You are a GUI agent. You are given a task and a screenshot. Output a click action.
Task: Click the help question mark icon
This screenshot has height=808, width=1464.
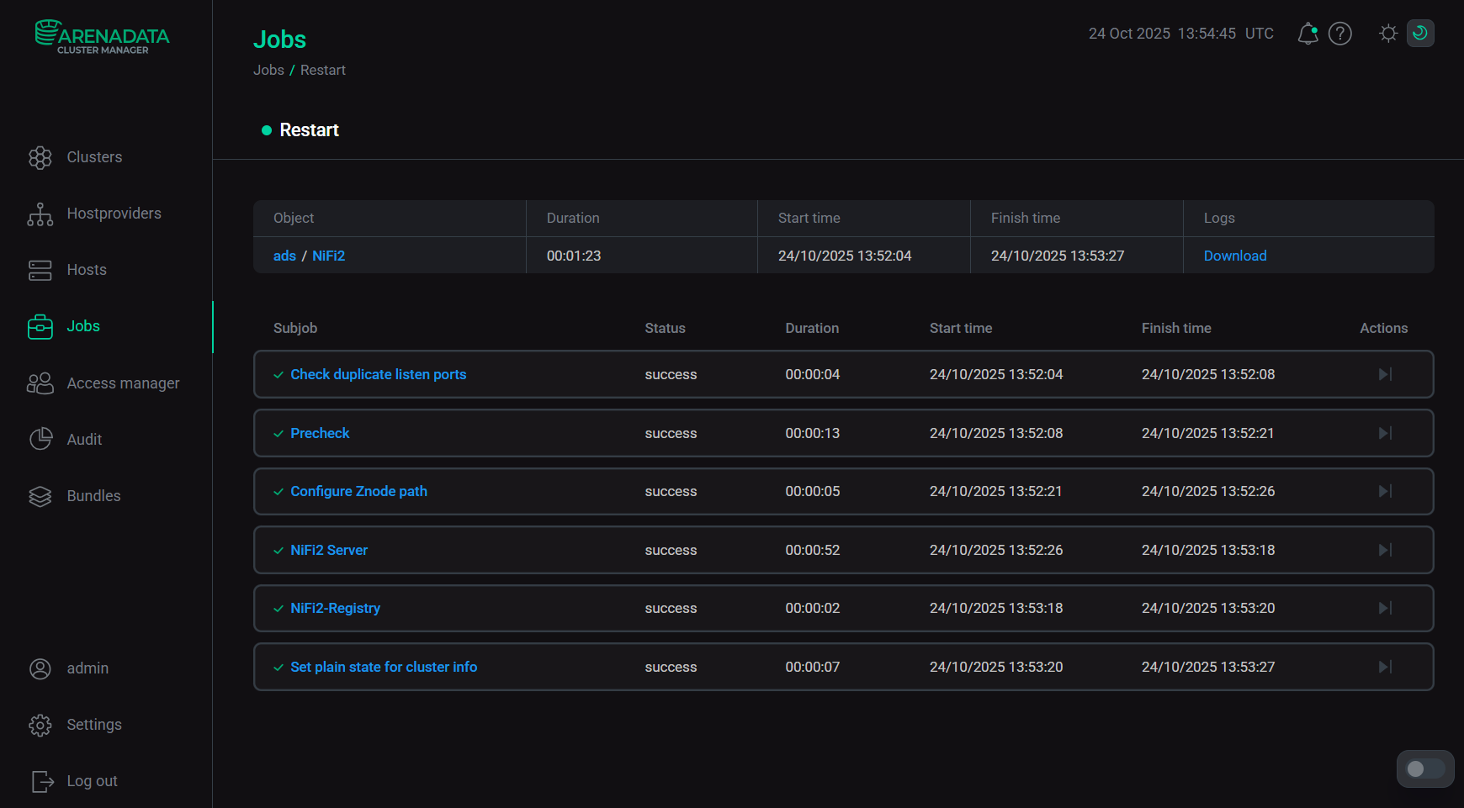[x=1339, y=34]
